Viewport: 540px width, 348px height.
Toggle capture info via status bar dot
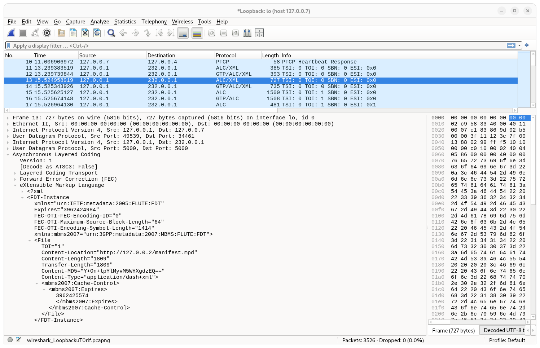[10, 339]
